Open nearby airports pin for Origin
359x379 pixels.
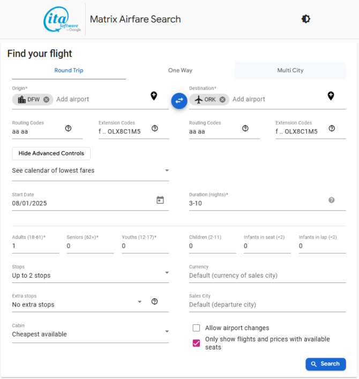154,96
